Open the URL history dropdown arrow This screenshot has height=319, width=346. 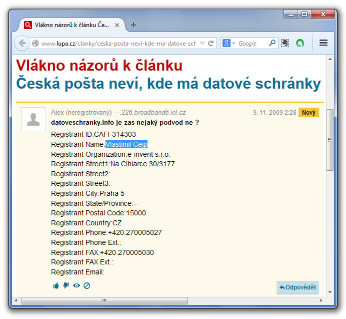coord(202,44)
